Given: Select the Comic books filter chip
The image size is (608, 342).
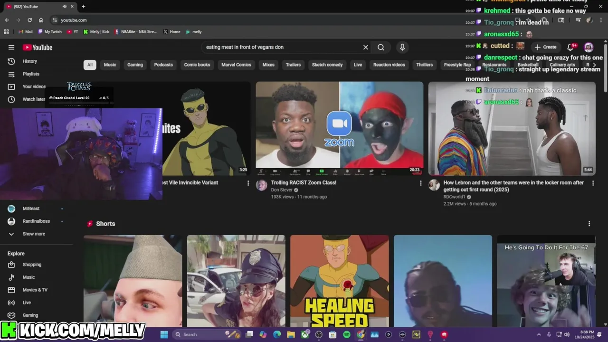Looking at the screenshot, I should pyautogui.click(x=197, y=65).
